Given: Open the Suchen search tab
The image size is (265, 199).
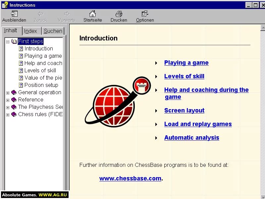Looking at the screenshot, I should [x=53, y=31].
